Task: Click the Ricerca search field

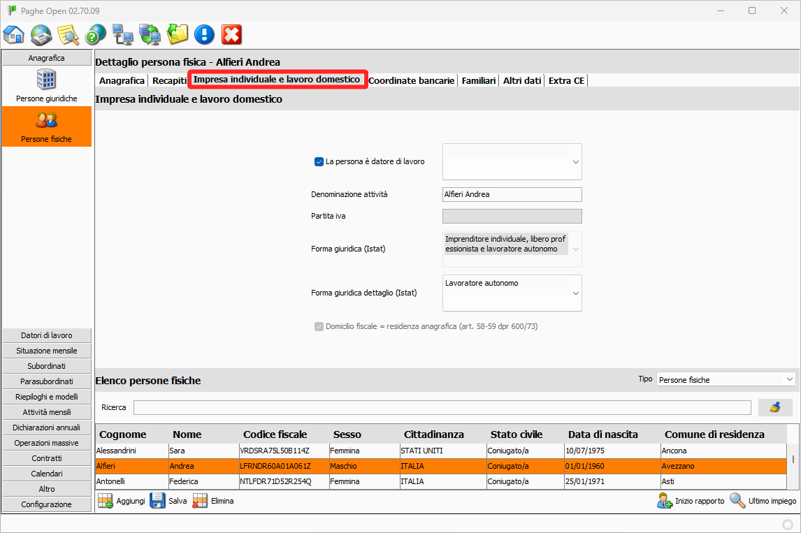Action: click(x=442, y=407)
